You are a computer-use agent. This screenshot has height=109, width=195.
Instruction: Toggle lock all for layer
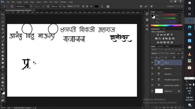pyautogui.click(x=166, y=58)
